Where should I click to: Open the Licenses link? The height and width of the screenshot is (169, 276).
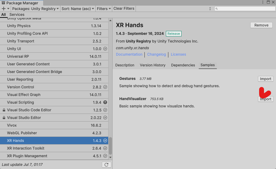pyautogui.click(x=178, y=54)
